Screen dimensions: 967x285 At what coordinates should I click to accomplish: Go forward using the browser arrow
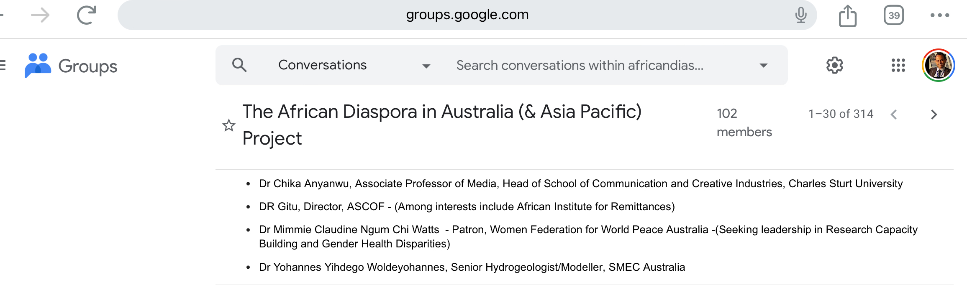[41, 15]
